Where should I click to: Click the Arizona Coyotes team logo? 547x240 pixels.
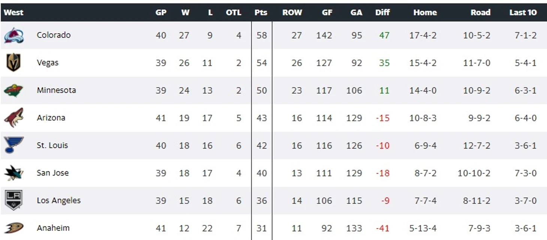click(x=14, y=118)
